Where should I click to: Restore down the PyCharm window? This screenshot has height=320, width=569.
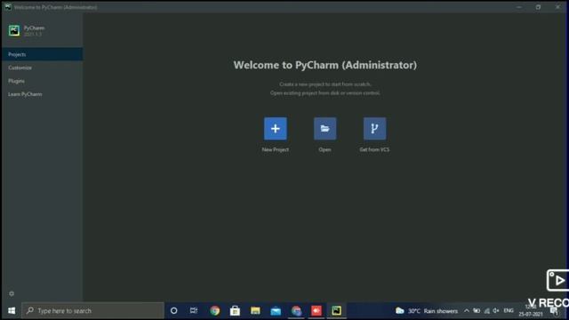(x=538, y=7)
